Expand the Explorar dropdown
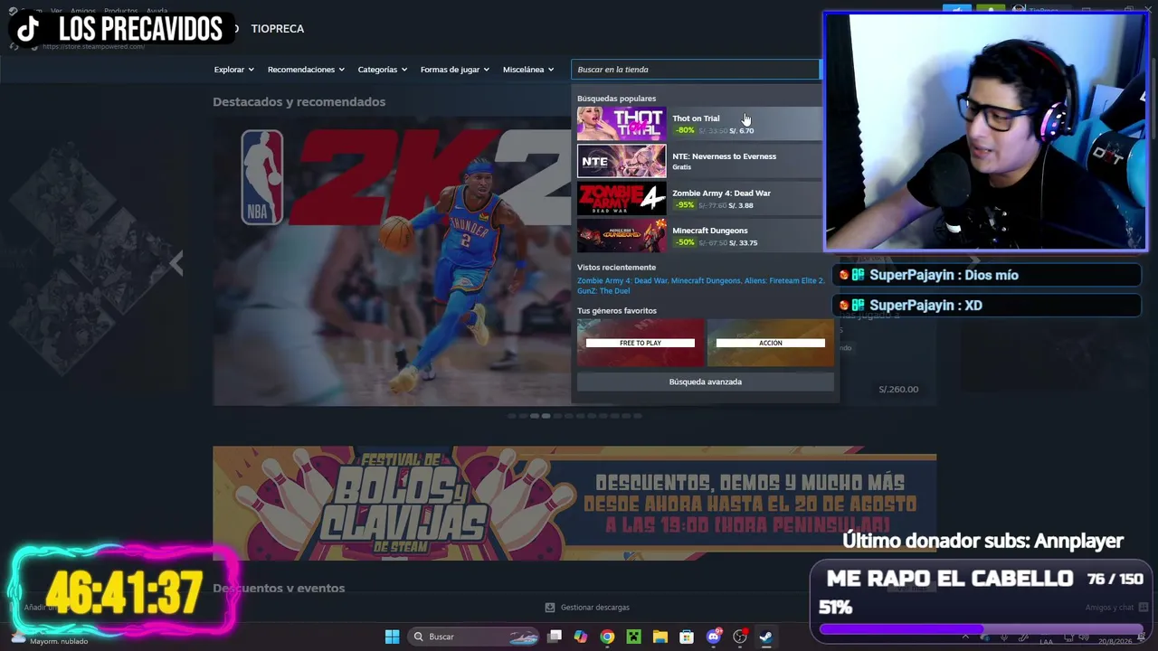Image resolution: width=1158 pixels, height=651 pixels. pyautogui.click(x=233, y=70)
